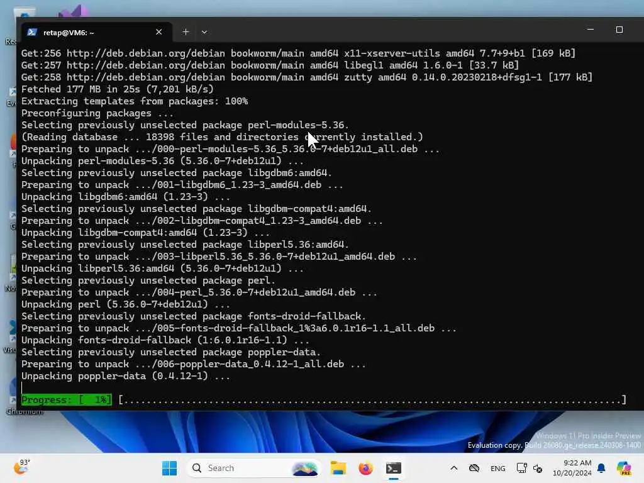The height and width of the screenshot is (483, 644).
Task: Click the line 'Fetched 177 MB in 25s'
Action: click(x=118, y=89)
